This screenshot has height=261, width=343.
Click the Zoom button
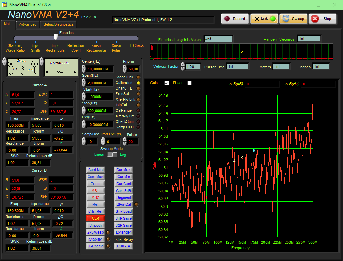(x=95, y=184)
